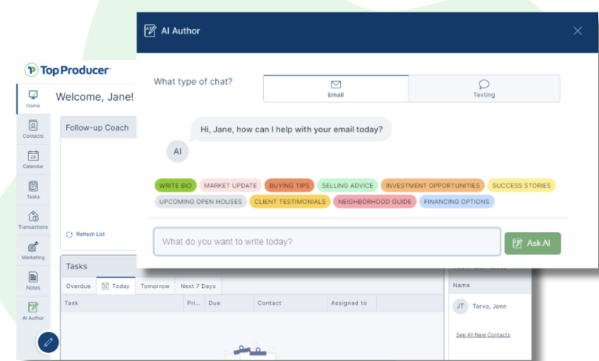This screenshot has width=599, height=361.
Task: Click the AI avatar circle
Action: click(x=178, y=151)
